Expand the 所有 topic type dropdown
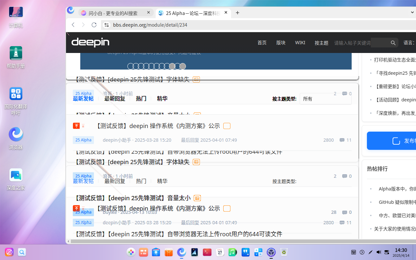This screenshot has width=416, height=260. point(325,99)
